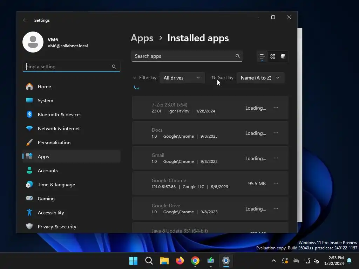Screen dimensions: 359x269
Task: Switch to list view layout icon
Action: tap(262, 56)
